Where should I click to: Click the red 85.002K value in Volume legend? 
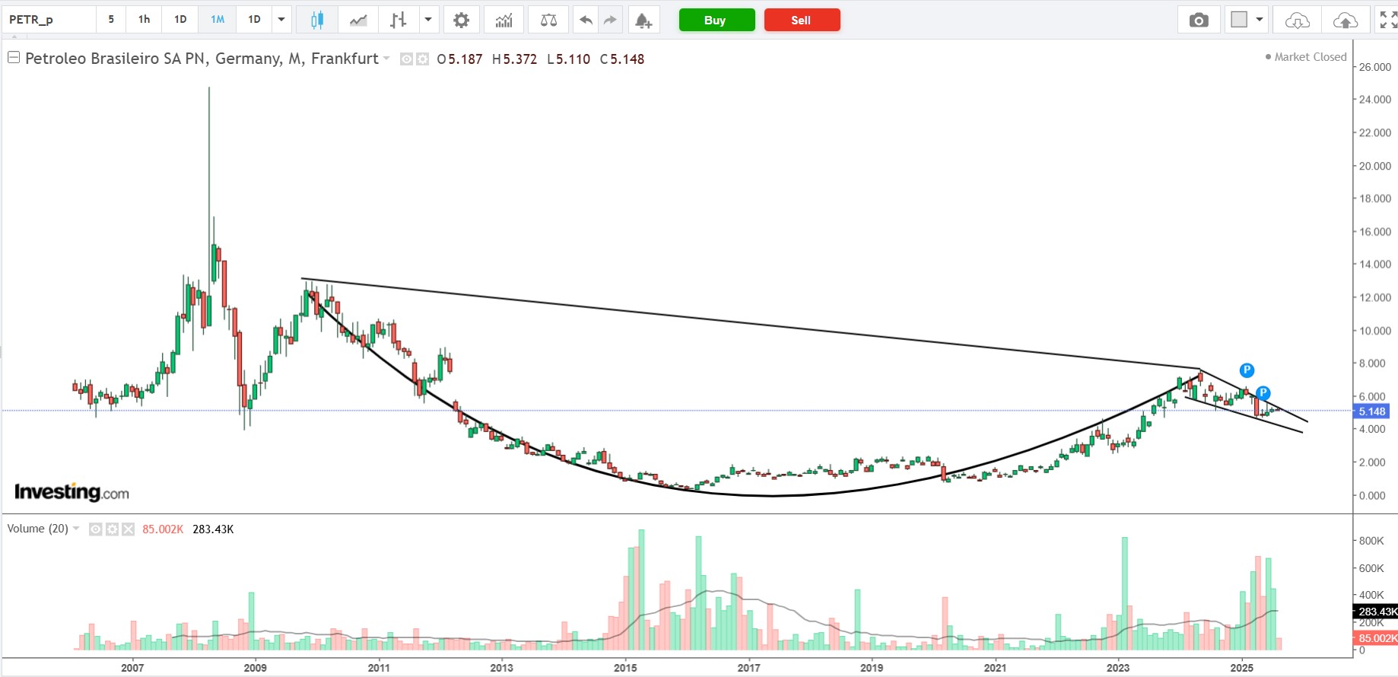[163, 529]
